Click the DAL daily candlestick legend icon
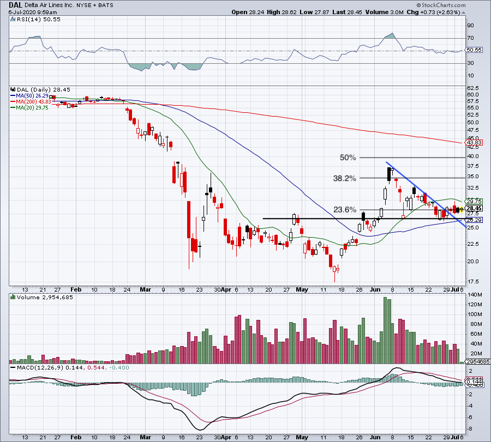Image resolution: width=491 pixels, height=442 pixels. pyautogui.click(x=13, y=89)
